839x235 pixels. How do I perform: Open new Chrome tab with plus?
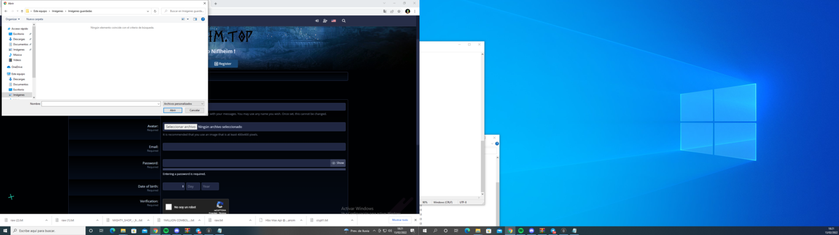215,4
